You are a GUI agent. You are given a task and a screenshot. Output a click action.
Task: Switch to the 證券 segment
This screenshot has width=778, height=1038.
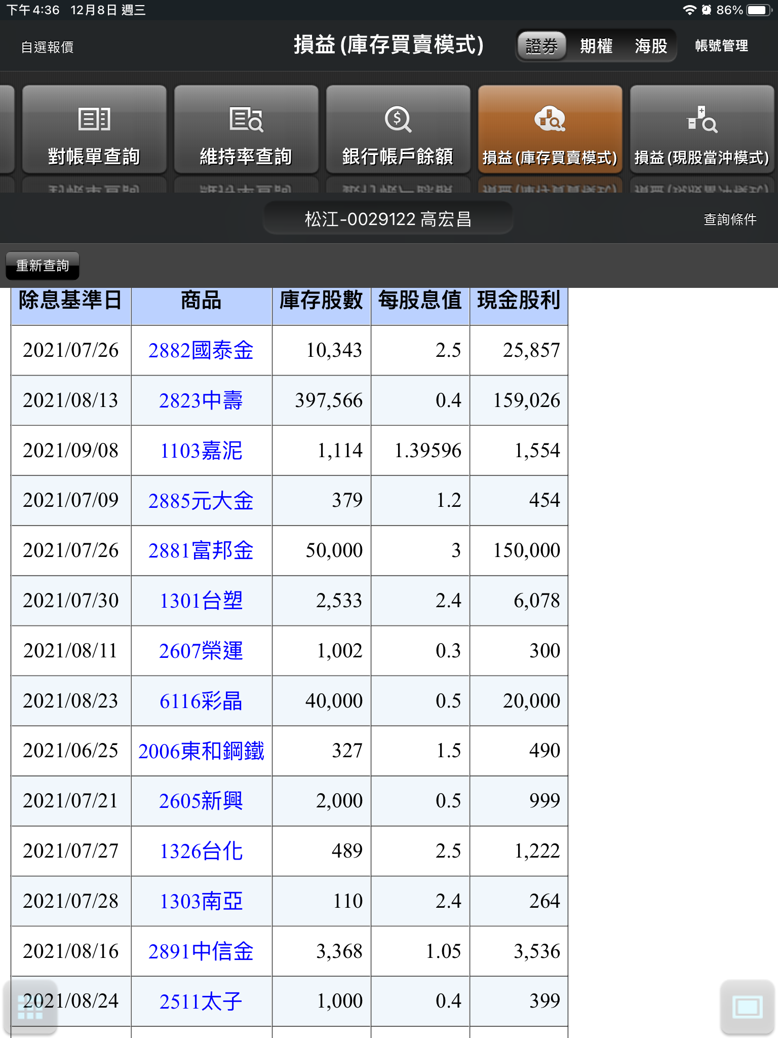point(541,46)
